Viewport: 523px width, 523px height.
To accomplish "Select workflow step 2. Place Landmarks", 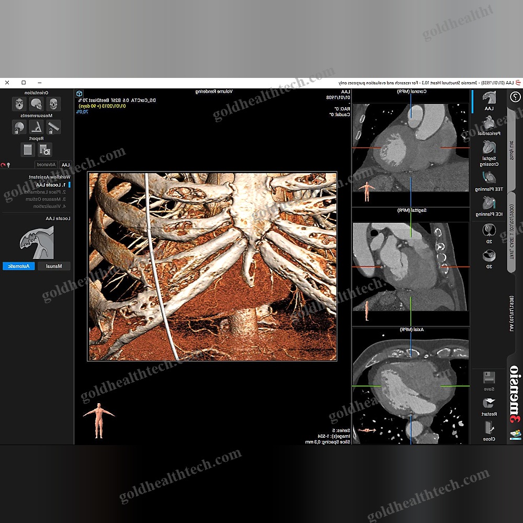I will coord(45,192).
